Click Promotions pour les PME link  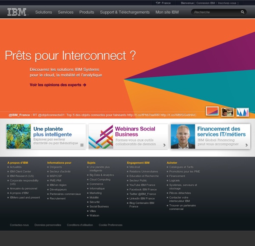tap(184, 171)
